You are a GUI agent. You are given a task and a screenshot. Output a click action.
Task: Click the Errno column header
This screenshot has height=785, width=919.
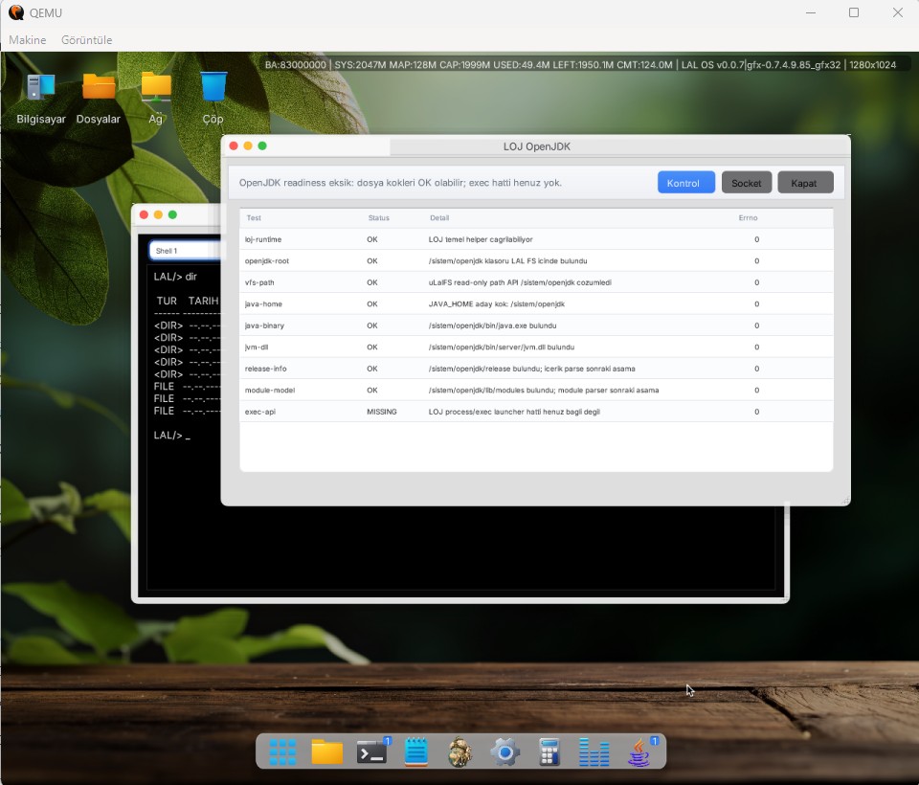coord(748,217)
